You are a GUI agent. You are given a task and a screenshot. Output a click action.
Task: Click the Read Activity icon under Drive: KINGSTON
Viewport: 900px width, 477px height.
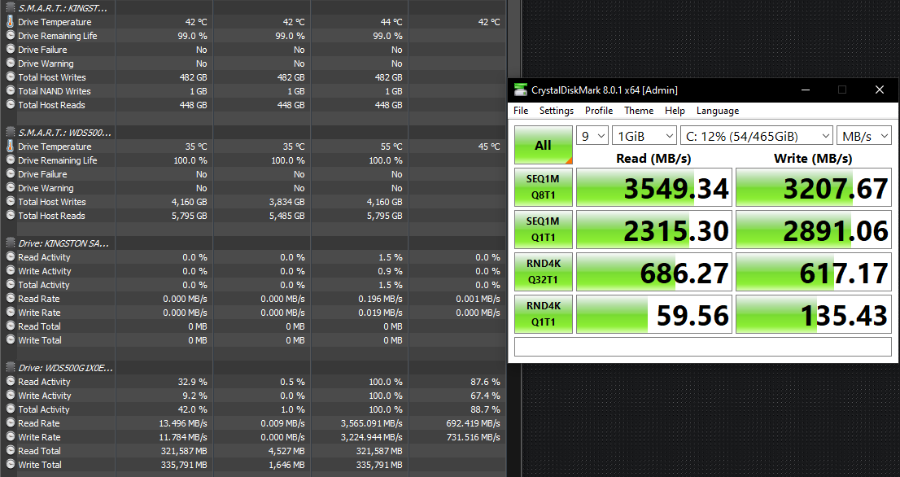point(11,257)
